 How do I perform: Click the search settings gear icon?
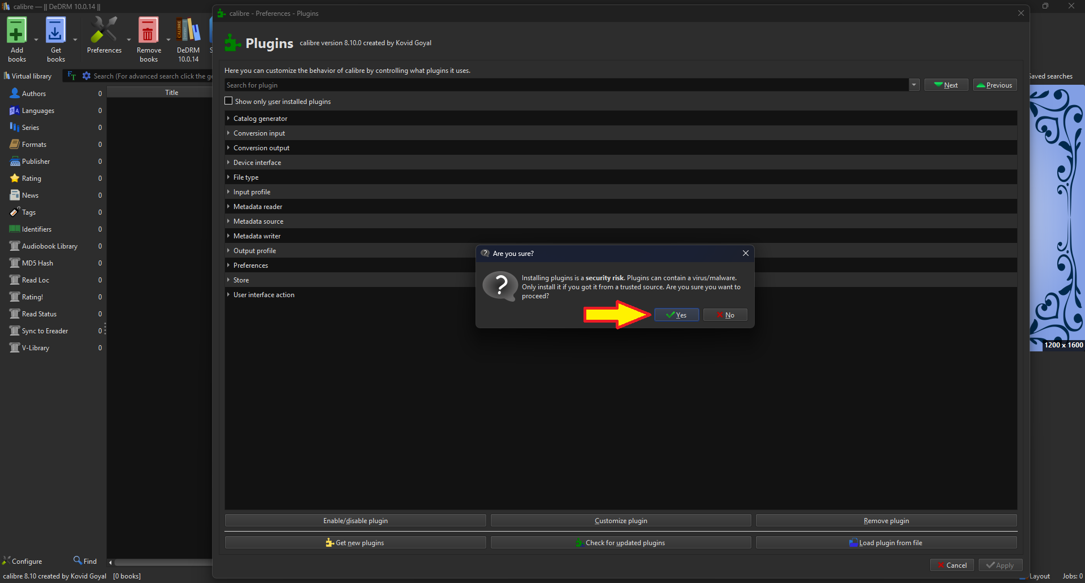click(x=87, y=76)
